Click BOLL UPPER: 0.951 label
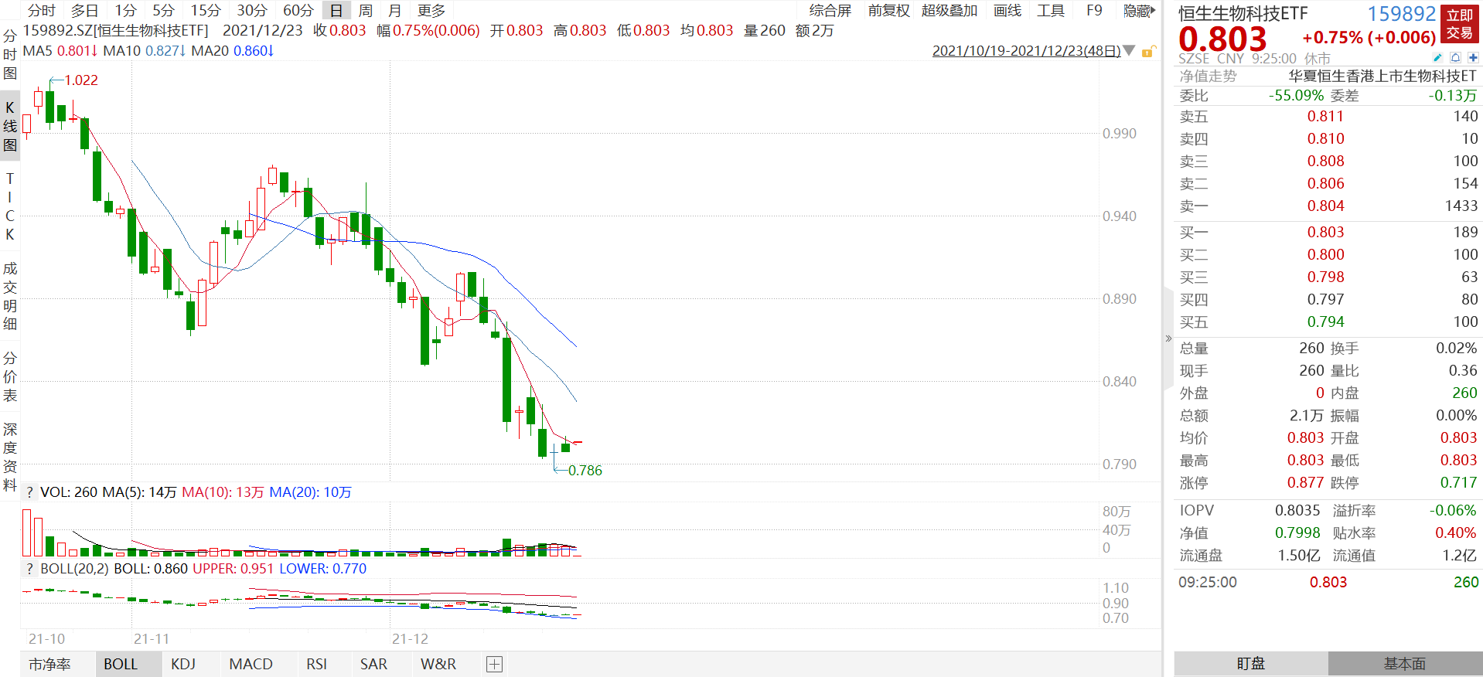1483x677 pixels. [x=233, y=569]
